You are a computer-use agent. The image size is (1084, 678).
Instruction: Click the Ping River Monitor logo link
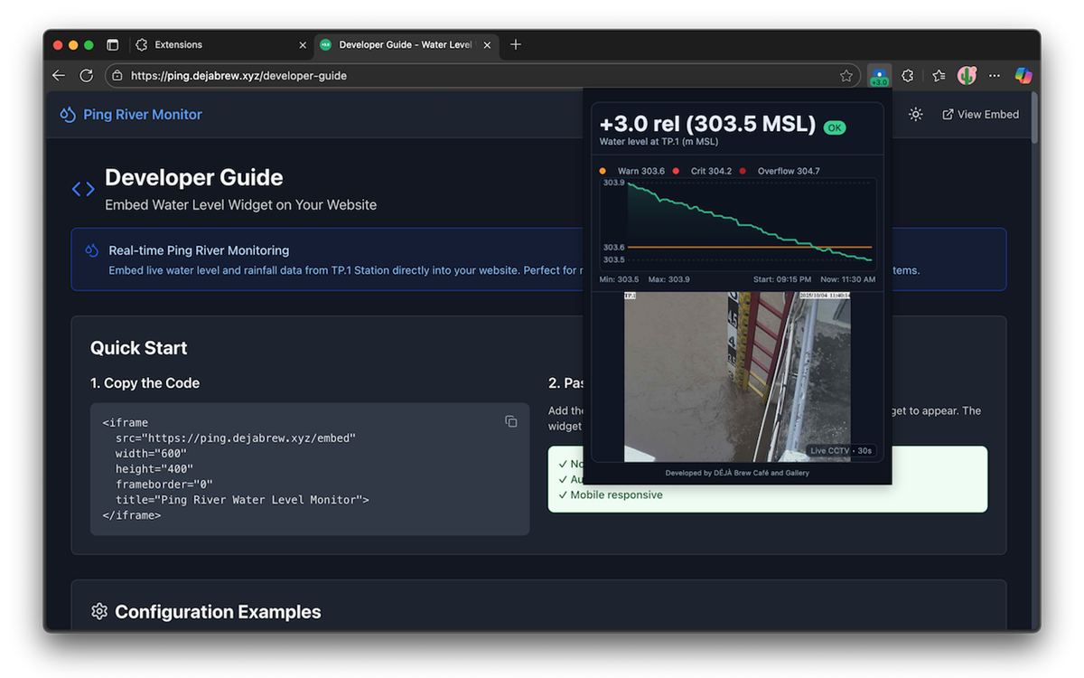pos(131,115)
